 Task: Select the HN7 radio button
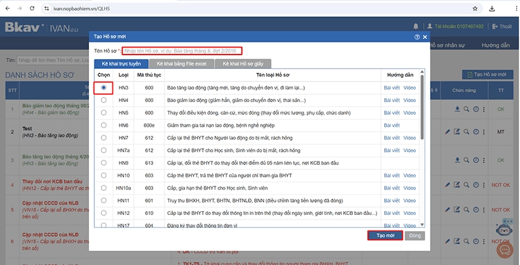(104, 137)
